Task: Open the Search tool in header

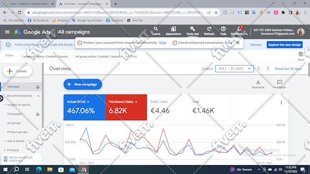Action: [156, 31]
